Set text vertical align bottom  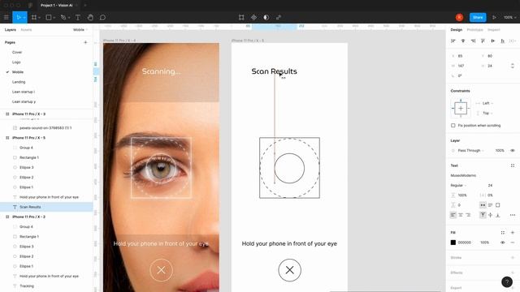[x=498, y=215]
